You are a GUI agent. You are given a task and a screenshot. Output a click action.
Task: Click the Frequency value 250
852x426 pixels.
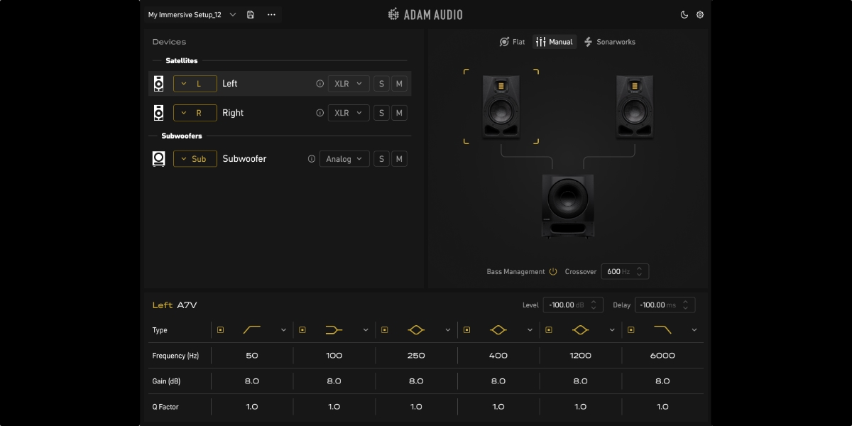pos(416,356)
